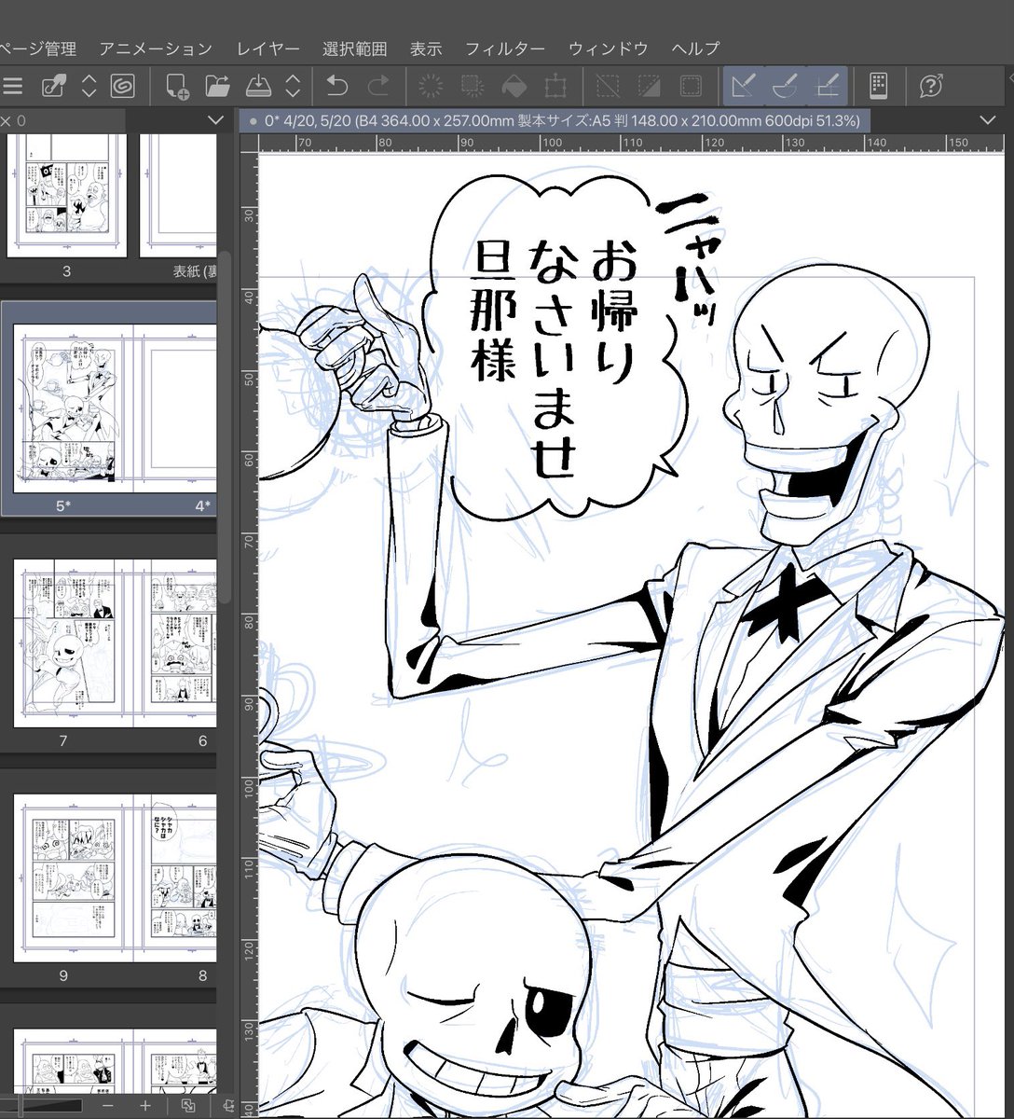This screenshot has width=1014, height=1119.
Task: Open the hamburger menu in the command bar
Action: (x=11, y=87)
